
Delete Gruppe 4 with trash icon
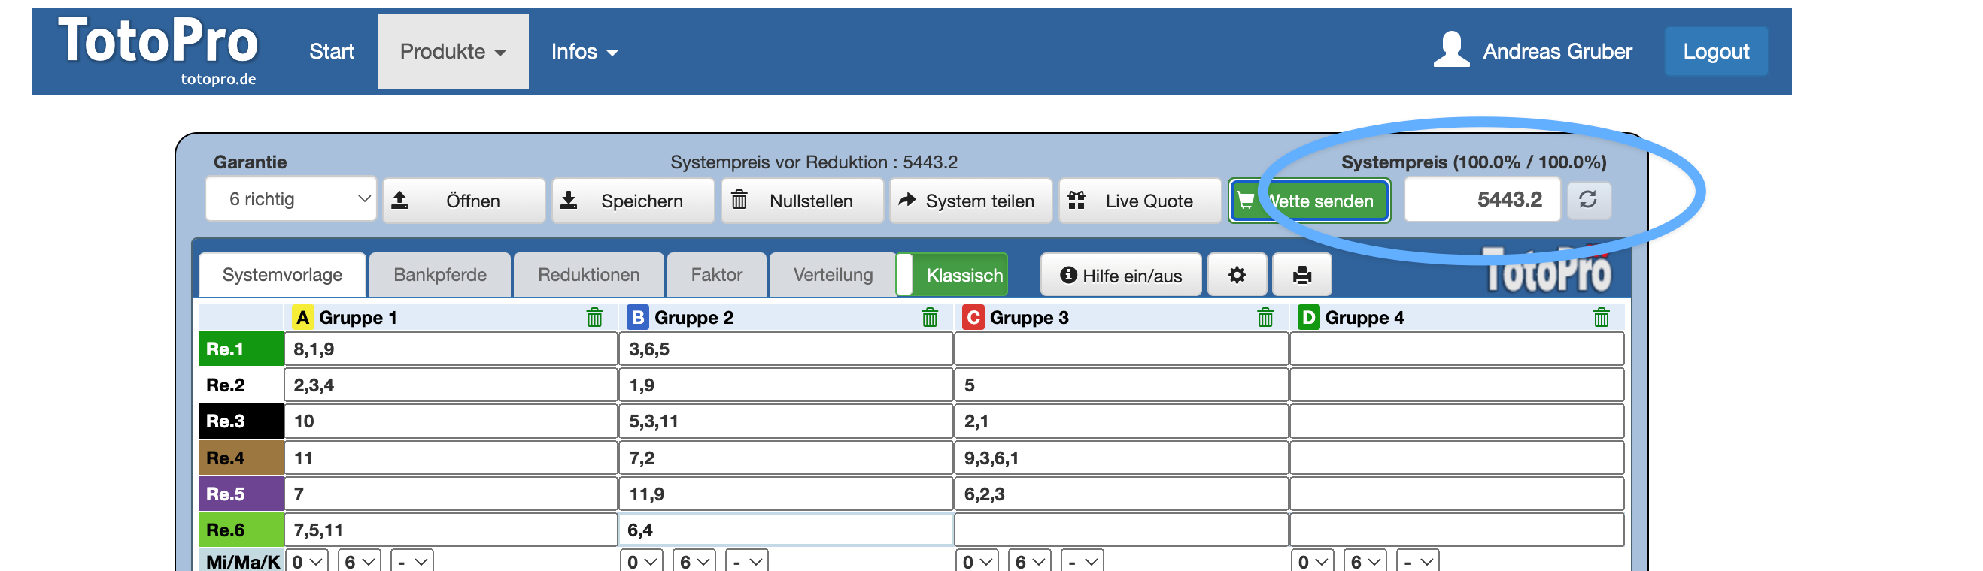[x=1601, y=317]
